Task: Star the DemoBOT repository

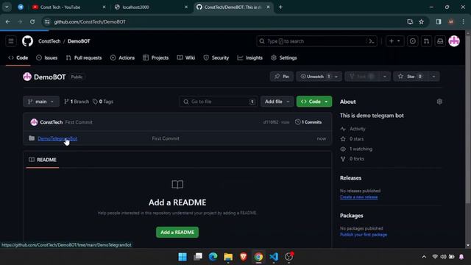Action: coord(411,77)
